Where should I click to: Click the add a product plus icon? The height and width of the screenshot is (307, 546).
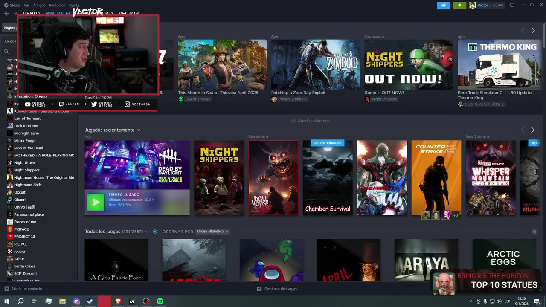click(x=6, y=289)
